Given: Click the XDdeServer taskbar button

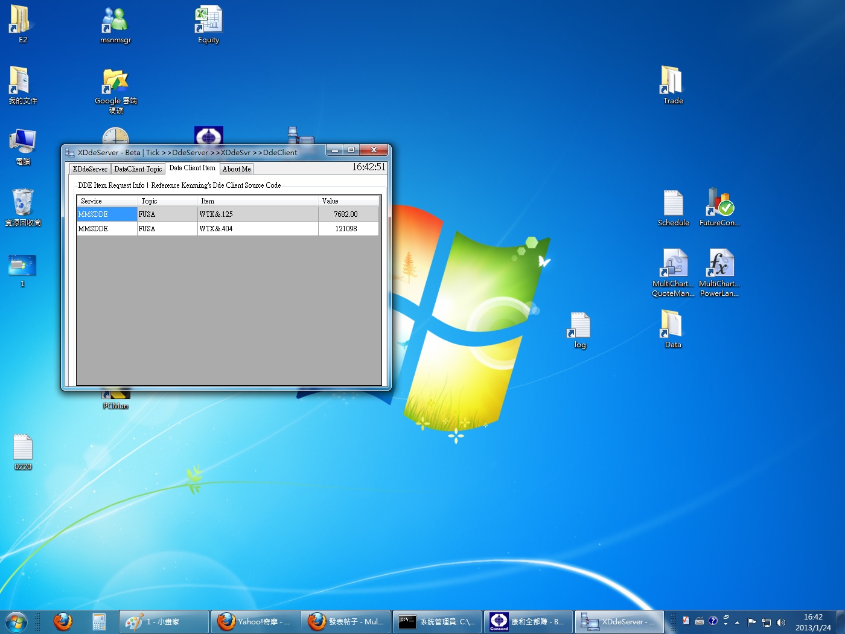Looking at the screenshot, I should point(619,621).
